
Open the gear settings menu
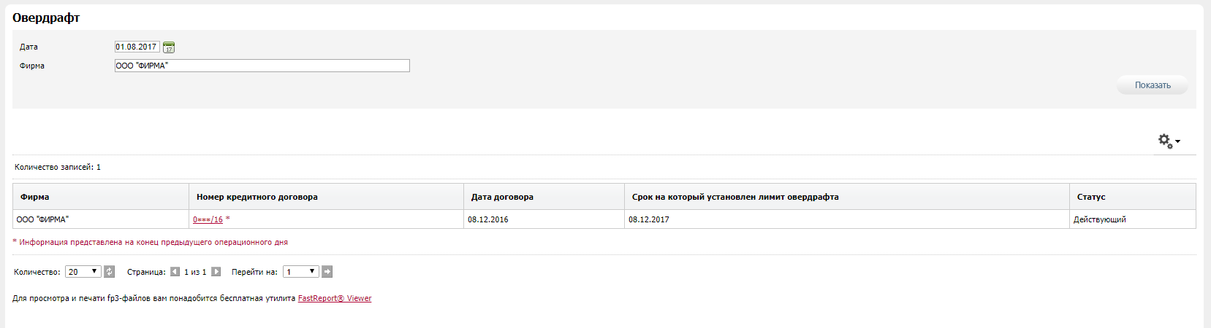point(1169,141)
